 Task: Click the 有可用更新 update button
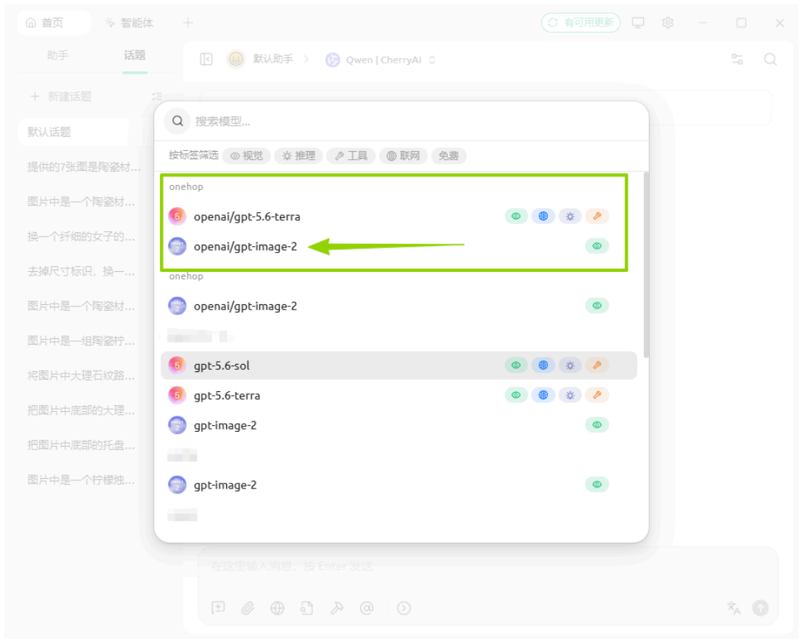(580, 22)
